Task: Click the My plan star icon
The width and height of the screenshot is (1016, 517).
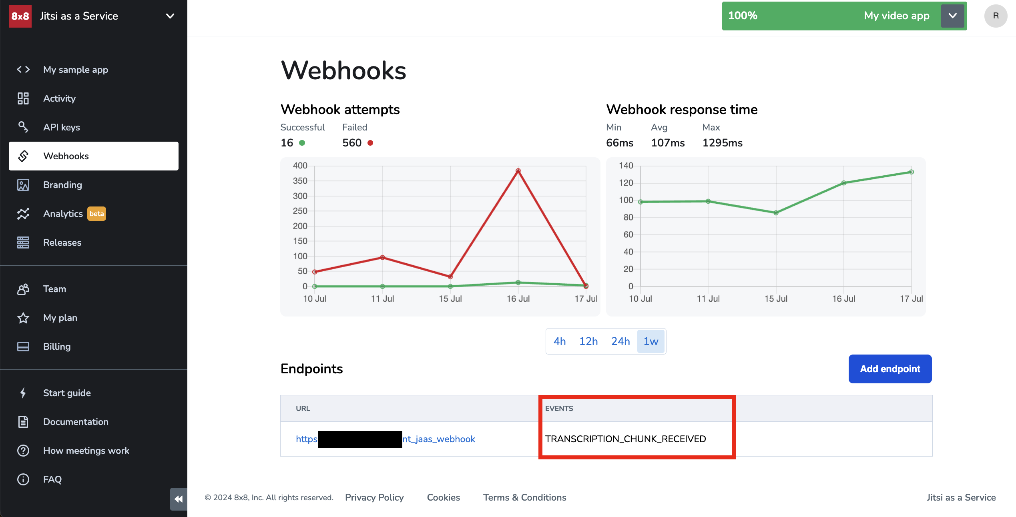Action: (23, 318)
